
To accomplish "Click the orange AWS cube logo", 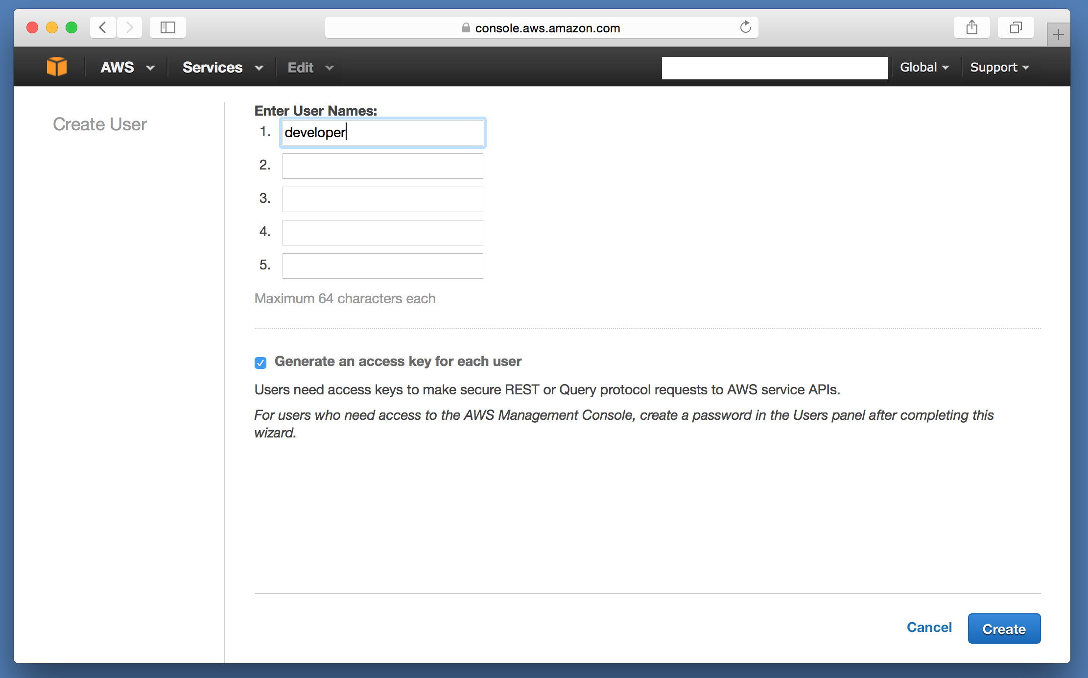I will (x=57, y=67).
